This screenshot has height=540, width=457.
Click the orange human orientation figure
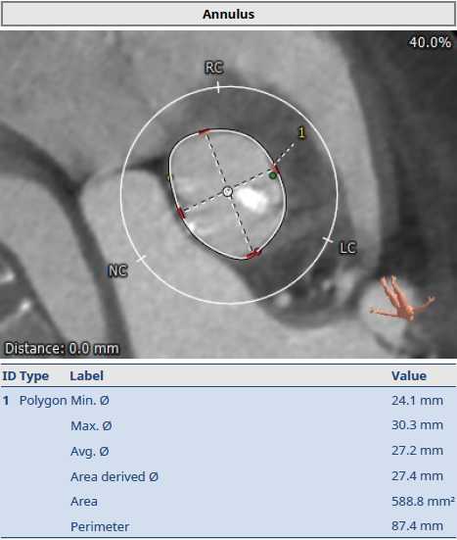(x=402, y=299)
